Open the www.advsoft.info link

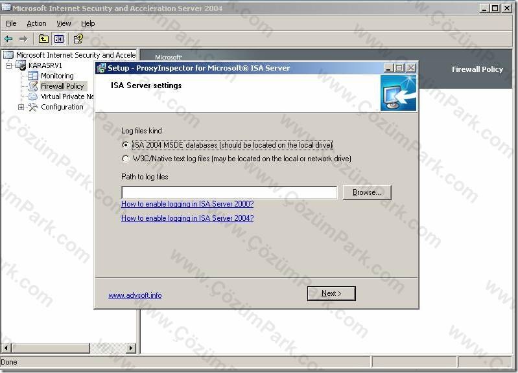[x=135, y=295]
